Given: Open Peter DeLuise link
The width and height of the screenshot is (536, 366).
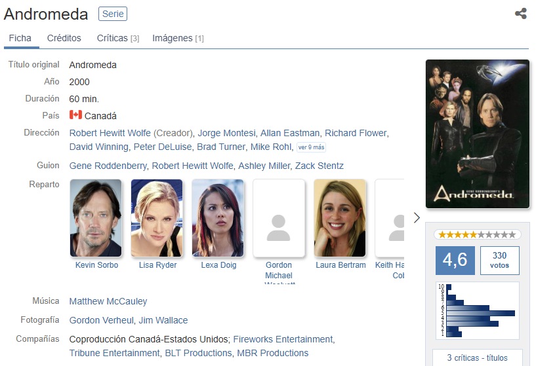Looking at the screenshot, I should click(x=162, y=147).
